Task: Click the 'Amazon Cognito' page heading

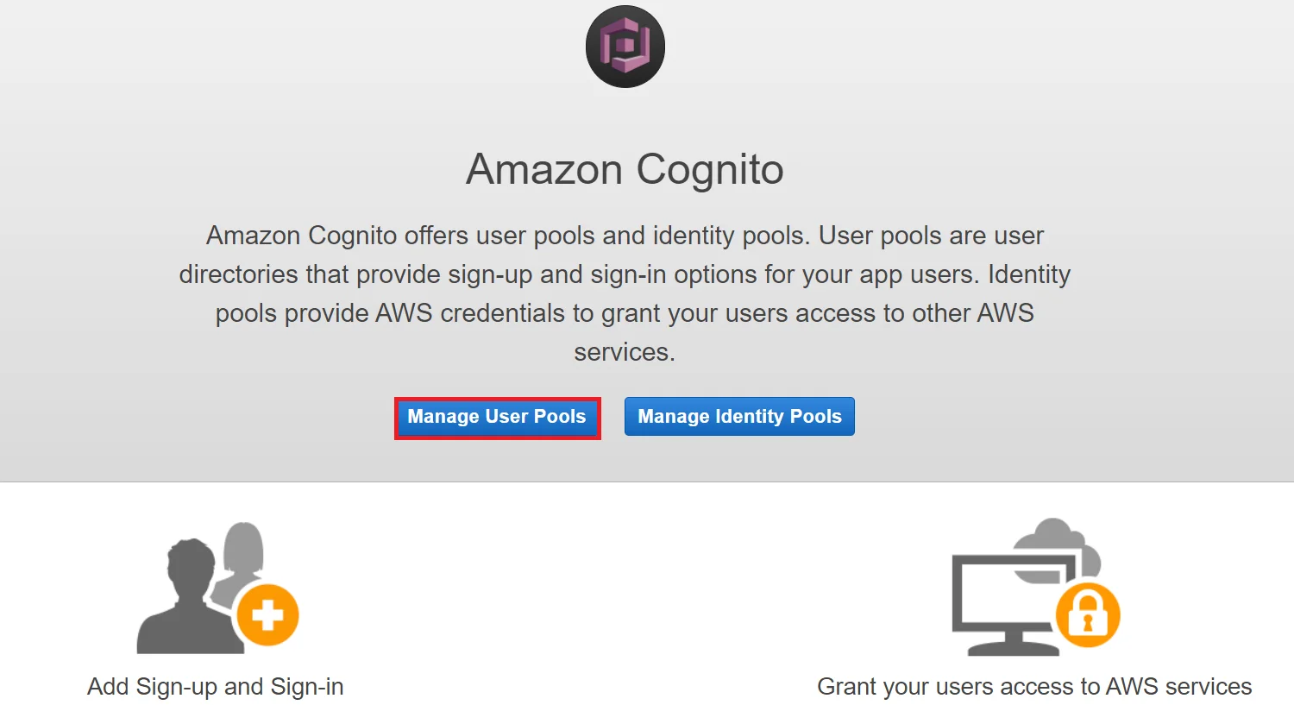Action: [x=625, y=169]
